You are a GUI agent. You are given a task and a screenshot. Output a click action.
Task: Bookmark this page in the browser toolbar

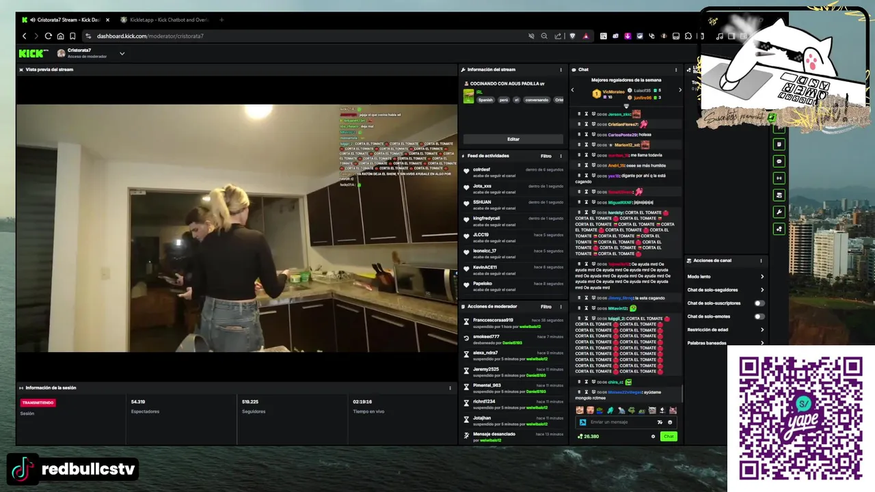pos(74,36)
